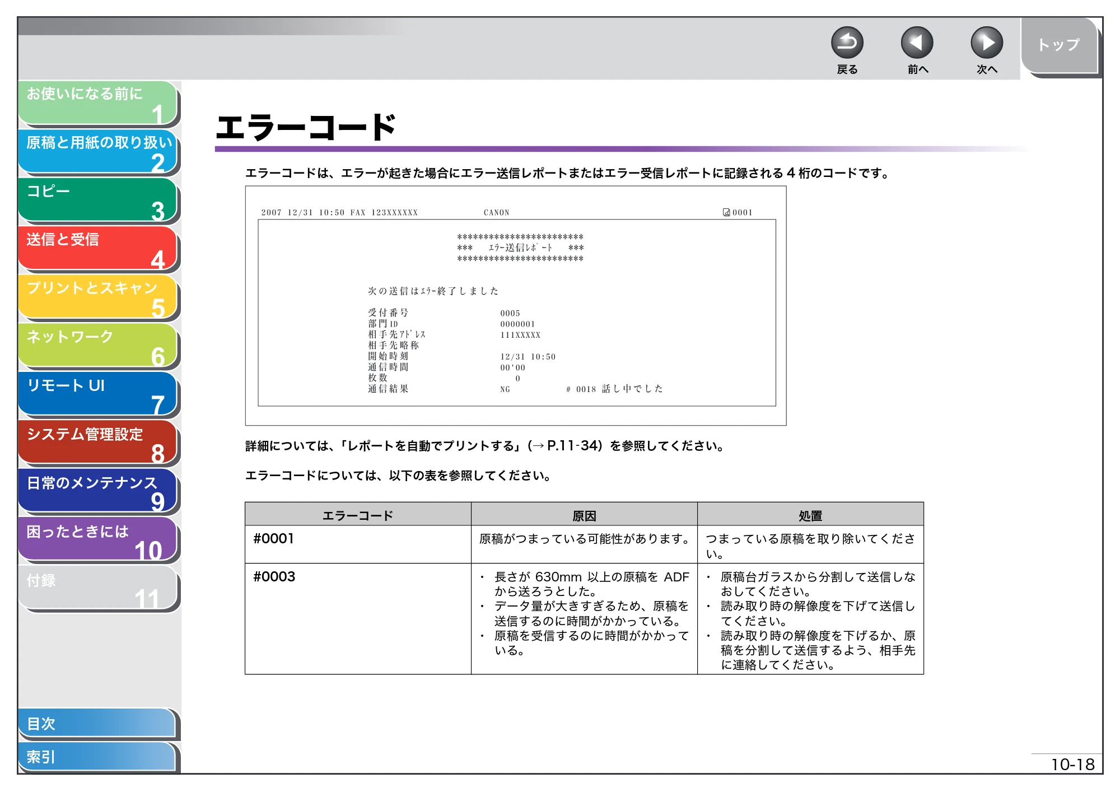Click the sample error send report image
This screenshot has height=792, width=1120.
[x=516, y=306]
